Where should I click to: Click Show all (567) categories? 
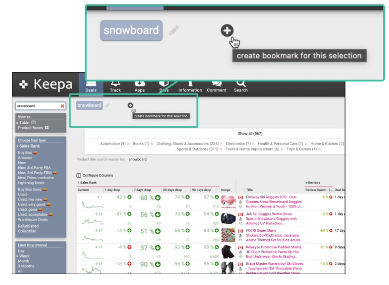click(250, 134)
